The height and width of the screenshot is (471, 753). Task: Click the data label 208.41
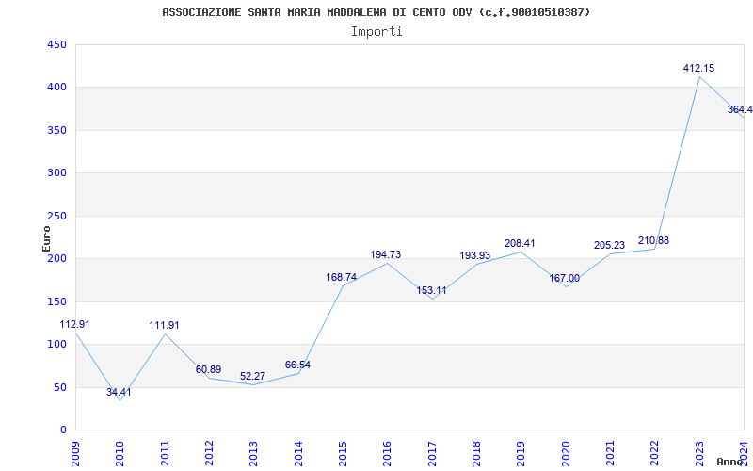(520, 244)
